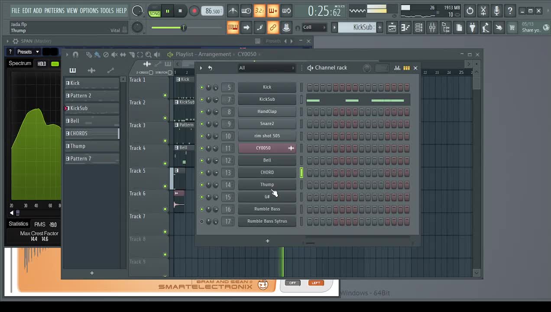Click the undo arrow in Channel rack
Viewport: 551px width, 312px height.
click(210, 68)
